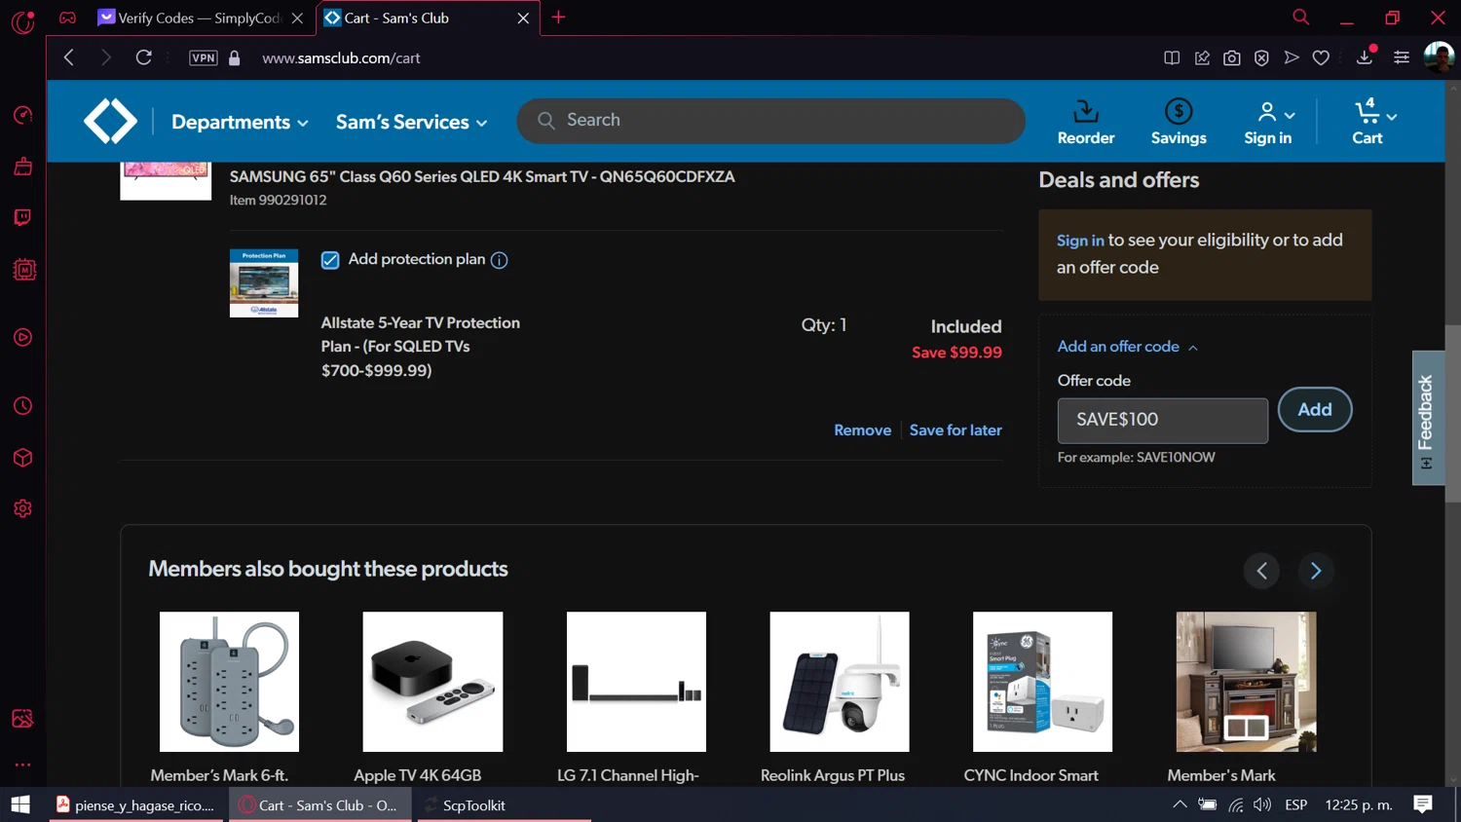Click the Sam's Club diamond logo
This screenshot has height=822, width=1461.
point(110,121)
